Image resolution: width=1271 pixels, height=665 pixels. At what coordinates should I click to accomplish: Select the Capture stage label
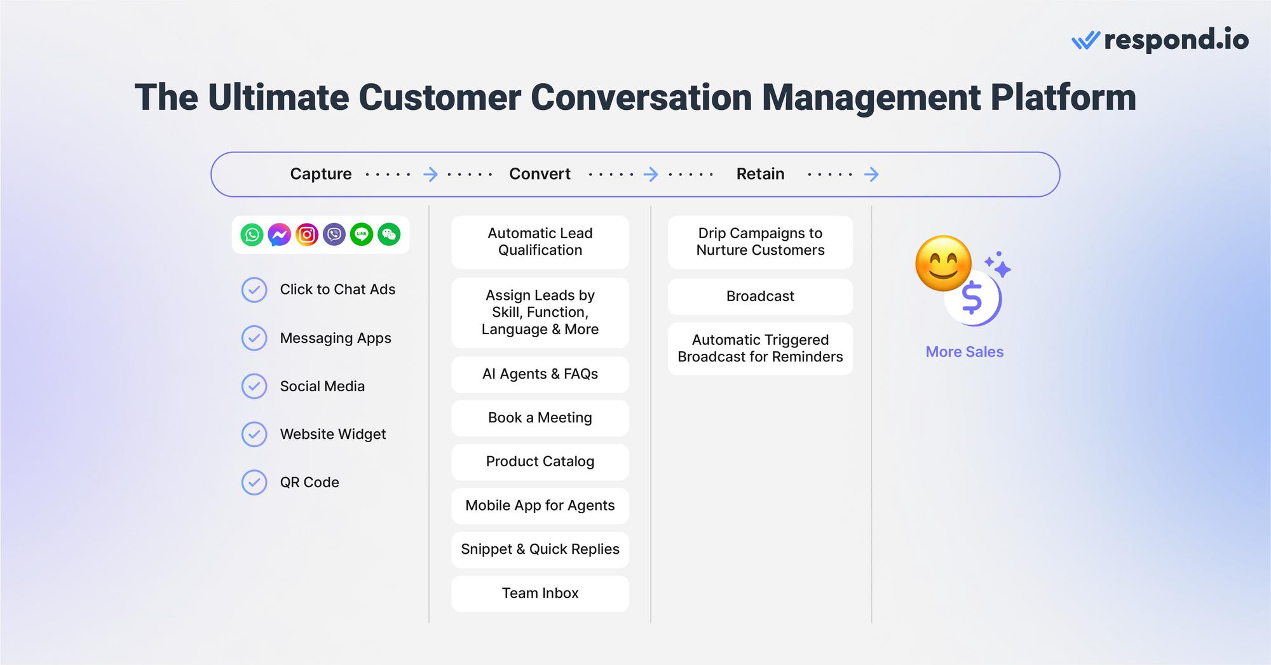tap(321, 174)
